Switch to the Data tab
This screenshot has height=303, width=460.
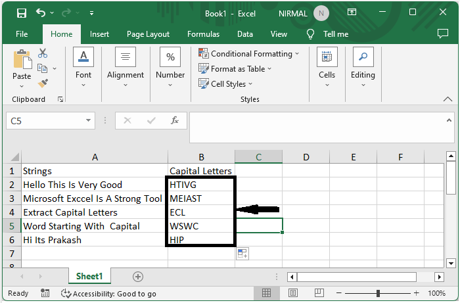245,34
